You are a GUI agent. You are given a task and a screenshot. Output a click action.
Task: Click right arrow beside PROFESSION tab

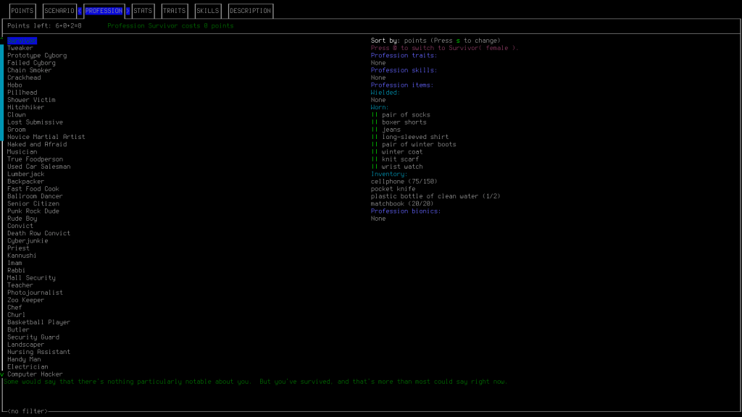point(128,11)
